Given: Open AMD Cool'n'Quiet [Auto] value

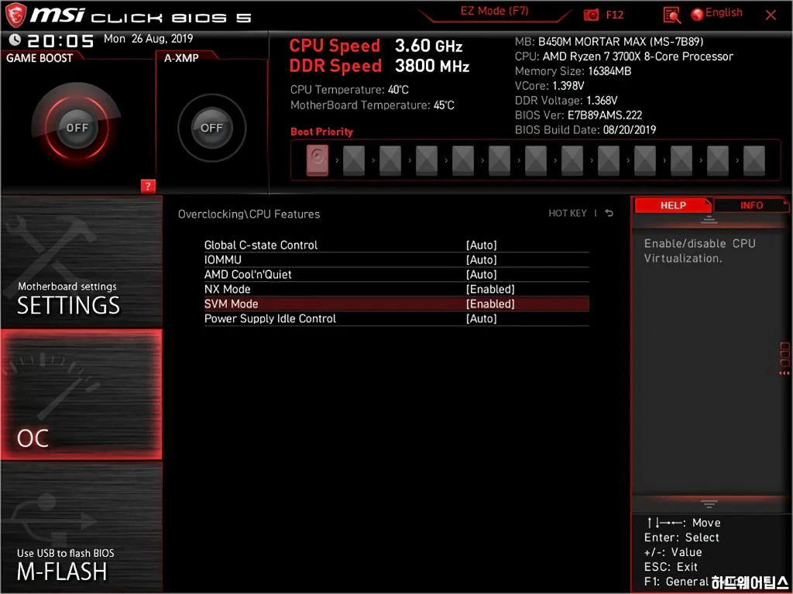Looking at the screenshot, I should [482, 274].
